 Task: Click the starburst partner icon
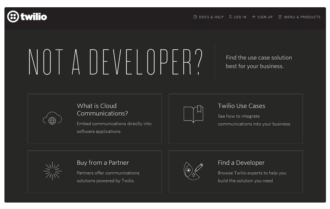(x=53, y=171)
